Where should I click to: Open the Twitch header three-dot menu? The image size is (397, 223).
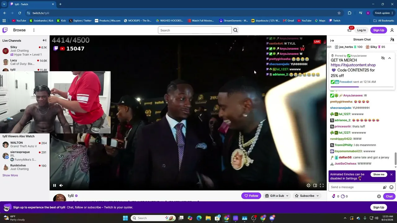[x=34, y=30]
